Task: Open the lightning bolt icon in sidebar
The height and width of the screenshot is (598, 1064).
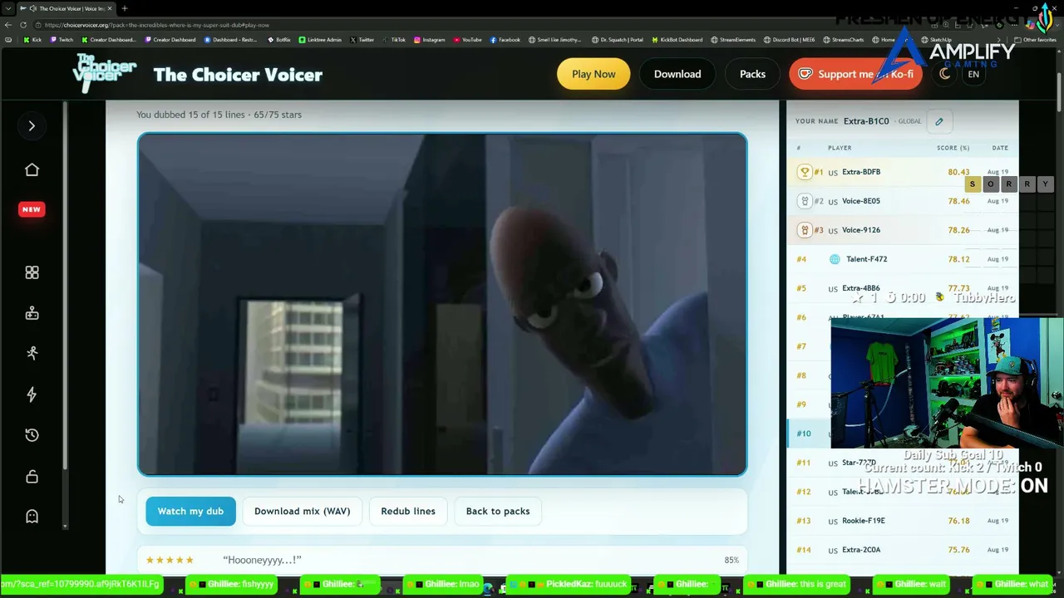Action: pos(32,395)
